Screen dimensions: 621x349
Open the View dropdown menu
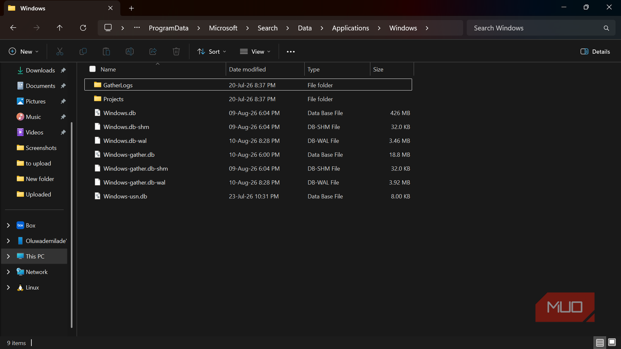(255, 51)
